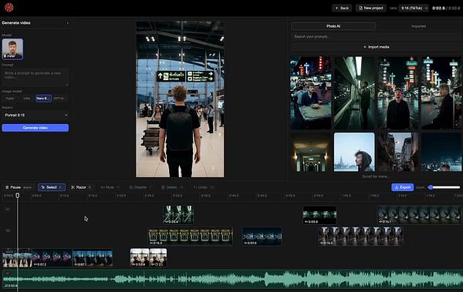This screenshot has width=463, height=292.
Task: Click the playhead marker on the ruler
Action: 18,195
